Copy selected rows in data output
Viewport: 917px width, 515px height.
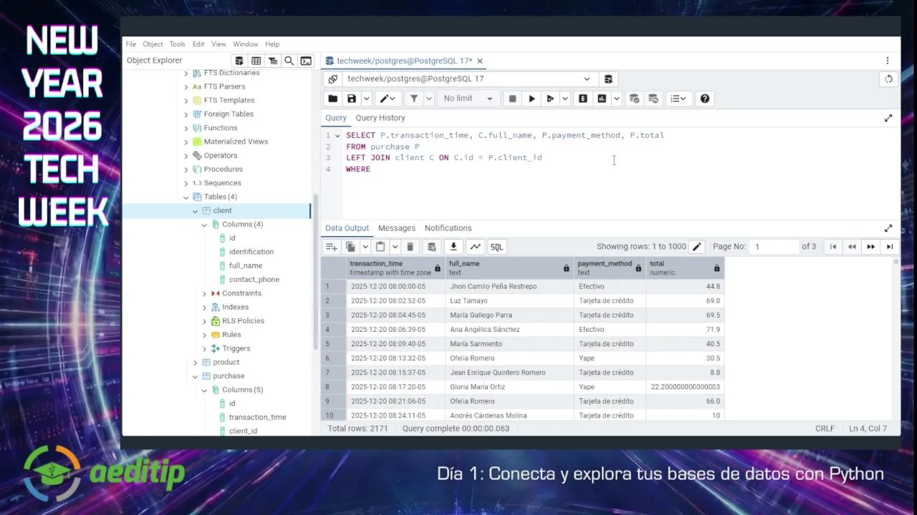350,247
